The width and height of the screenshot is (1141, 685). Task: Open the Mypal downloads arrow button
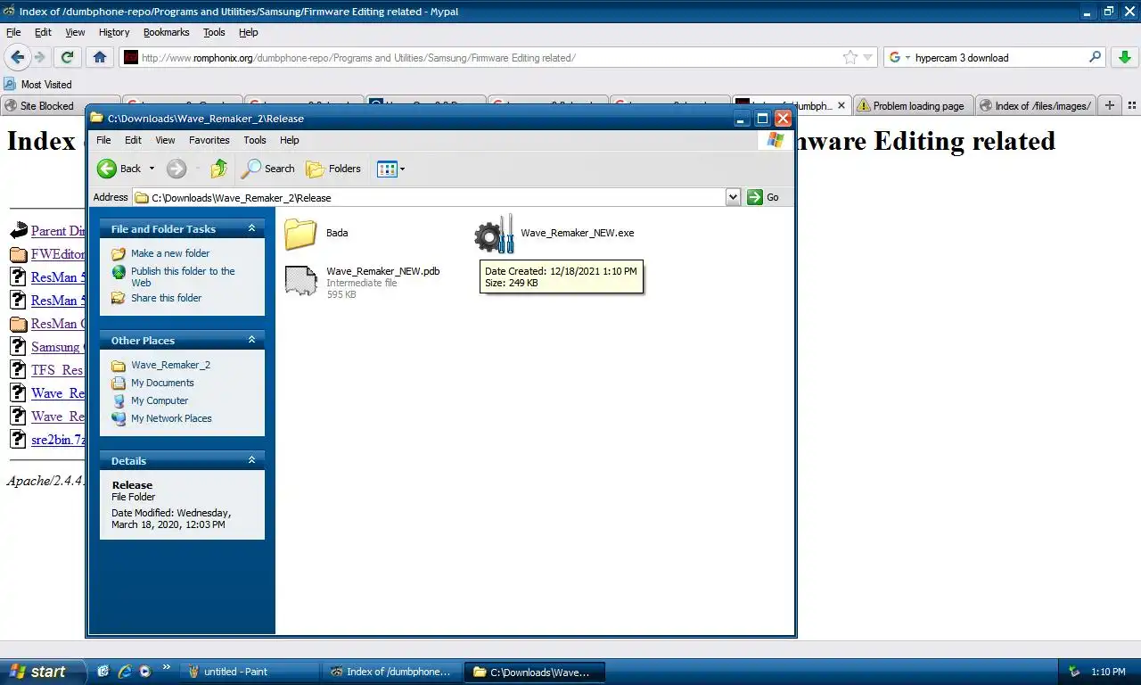pyautogui.click(x=1124, y=57)
